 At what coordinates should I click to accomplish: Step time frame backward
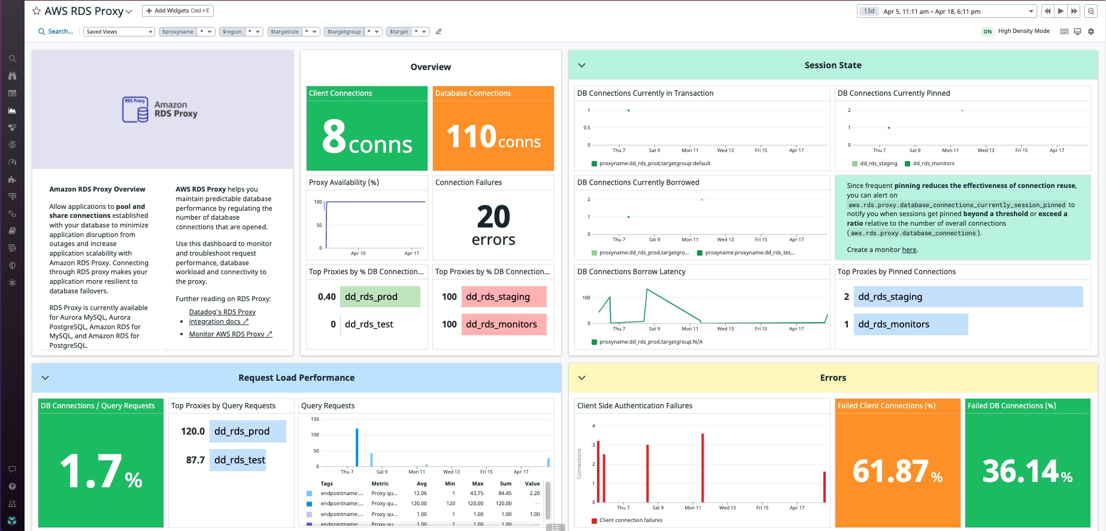coord(1047,11)
